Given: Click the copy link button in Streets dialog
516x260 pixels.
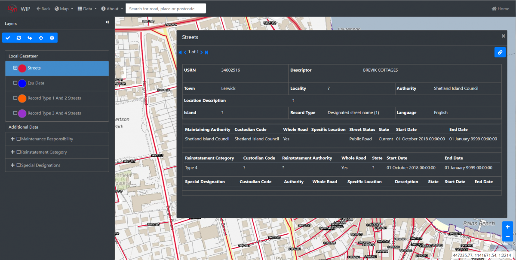Looking at the screenshot, I should click(x=500, y=52).
